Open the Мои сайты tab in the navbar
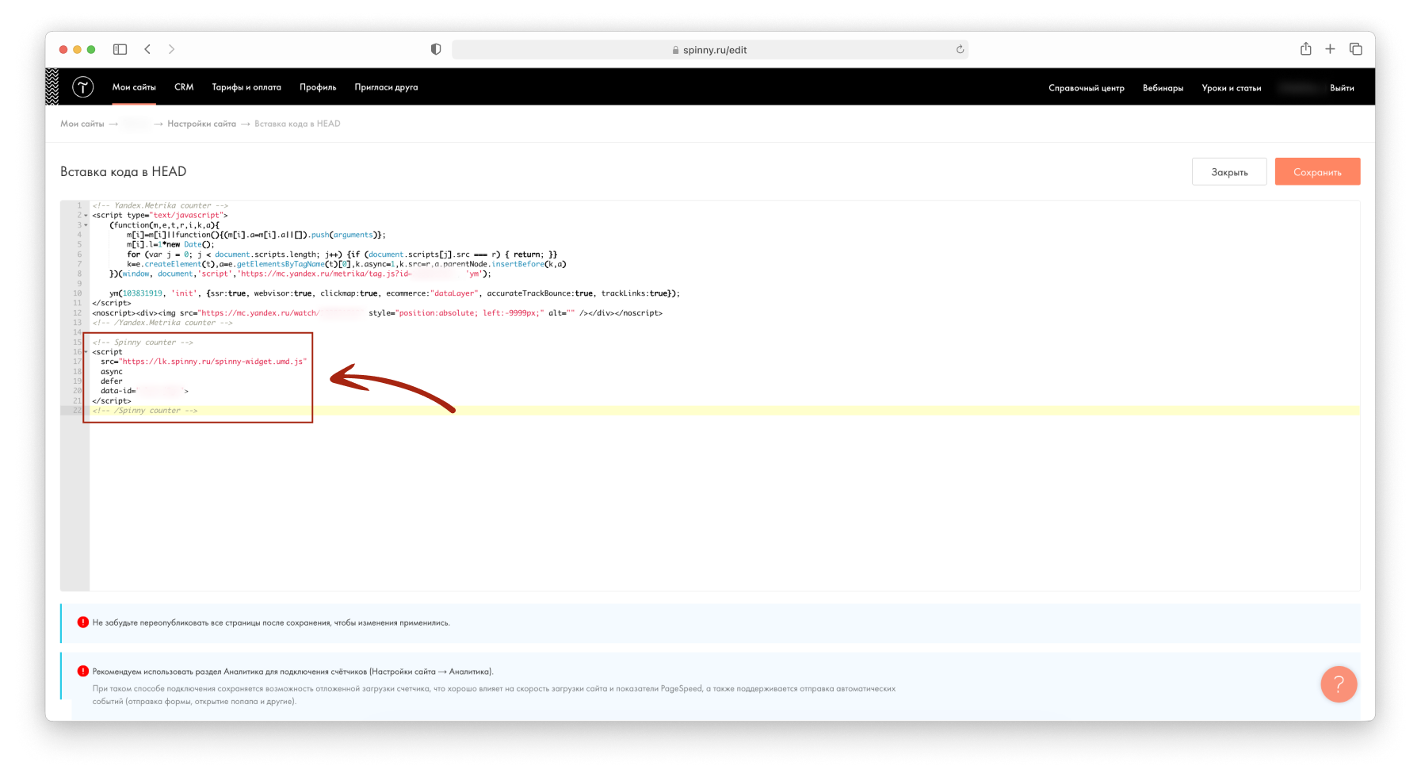 (134, 87)
